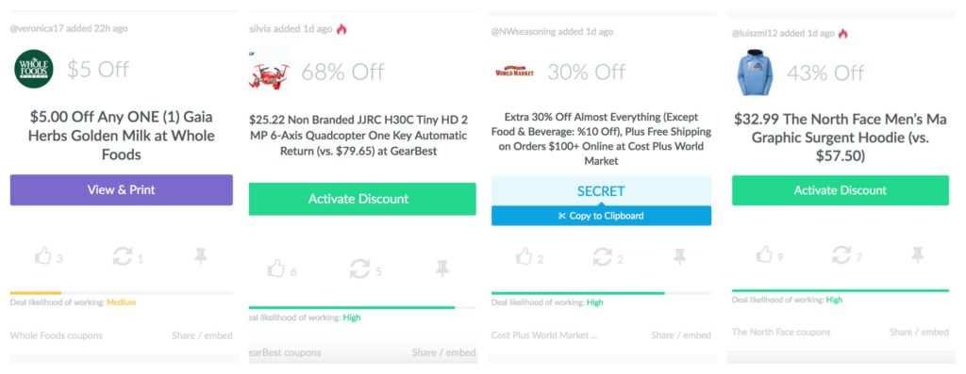This screenshot has width=966, height=374.
Task: Click the Whole Foods Market logo thumbnail
Action: [x=34, y=69]
